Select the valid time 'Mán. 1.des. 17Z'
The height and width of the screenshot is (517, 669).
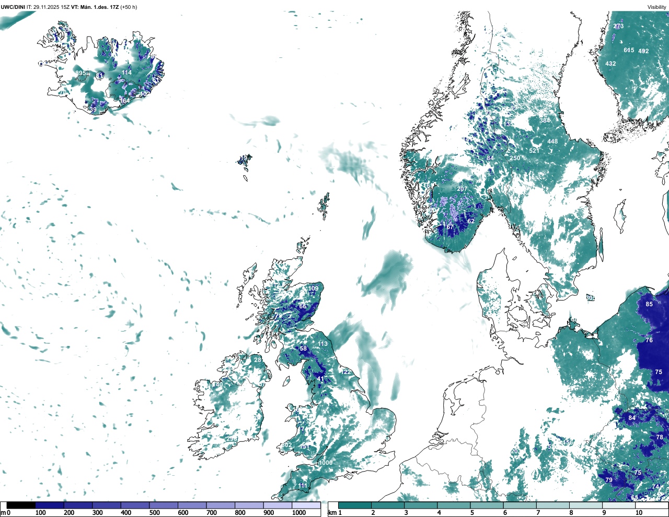point(100,7)
